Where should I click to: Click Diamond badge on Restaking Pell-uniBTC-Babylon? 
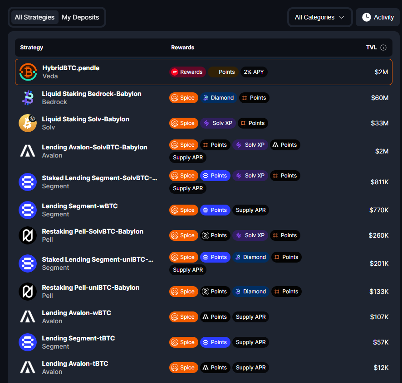coord(251,292)
